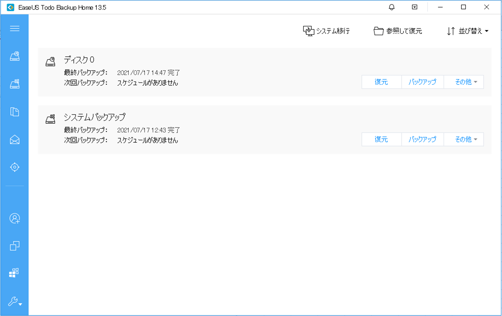
Task: Click the notification bell in title bar
Action: click(392, 7)
